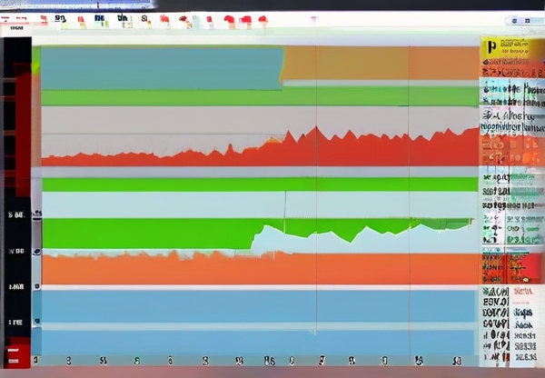Click the blue icon in the top toolbar
Screen dimensions: 545x378
pos(98,18)
